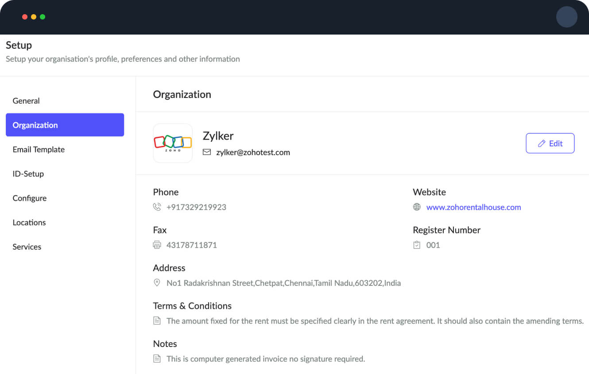
Task: Click the Zoho organization logo
Action: pos(173,143)
